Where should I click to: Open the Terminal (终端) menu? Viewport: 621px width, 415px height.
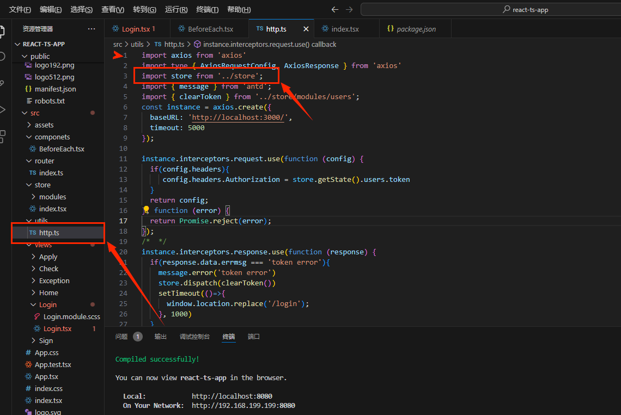click(x=208, y=9)
